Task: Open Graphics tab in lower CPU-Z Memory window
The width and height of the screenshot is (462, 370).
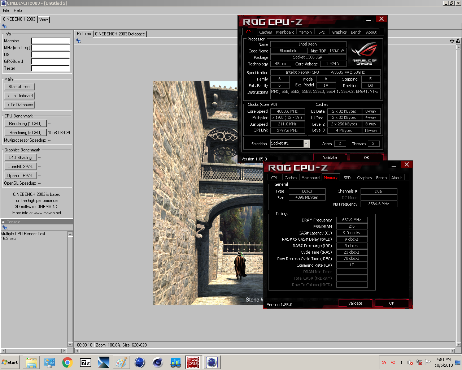Action: (365, 178)
